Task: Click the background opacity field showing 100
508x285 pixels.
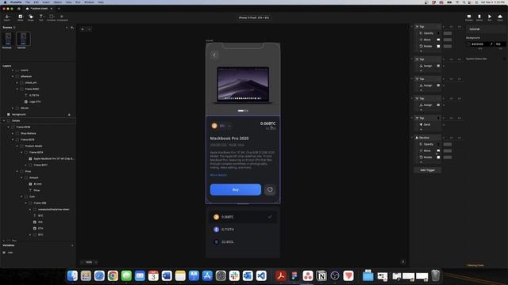Action: pos(499,44)
